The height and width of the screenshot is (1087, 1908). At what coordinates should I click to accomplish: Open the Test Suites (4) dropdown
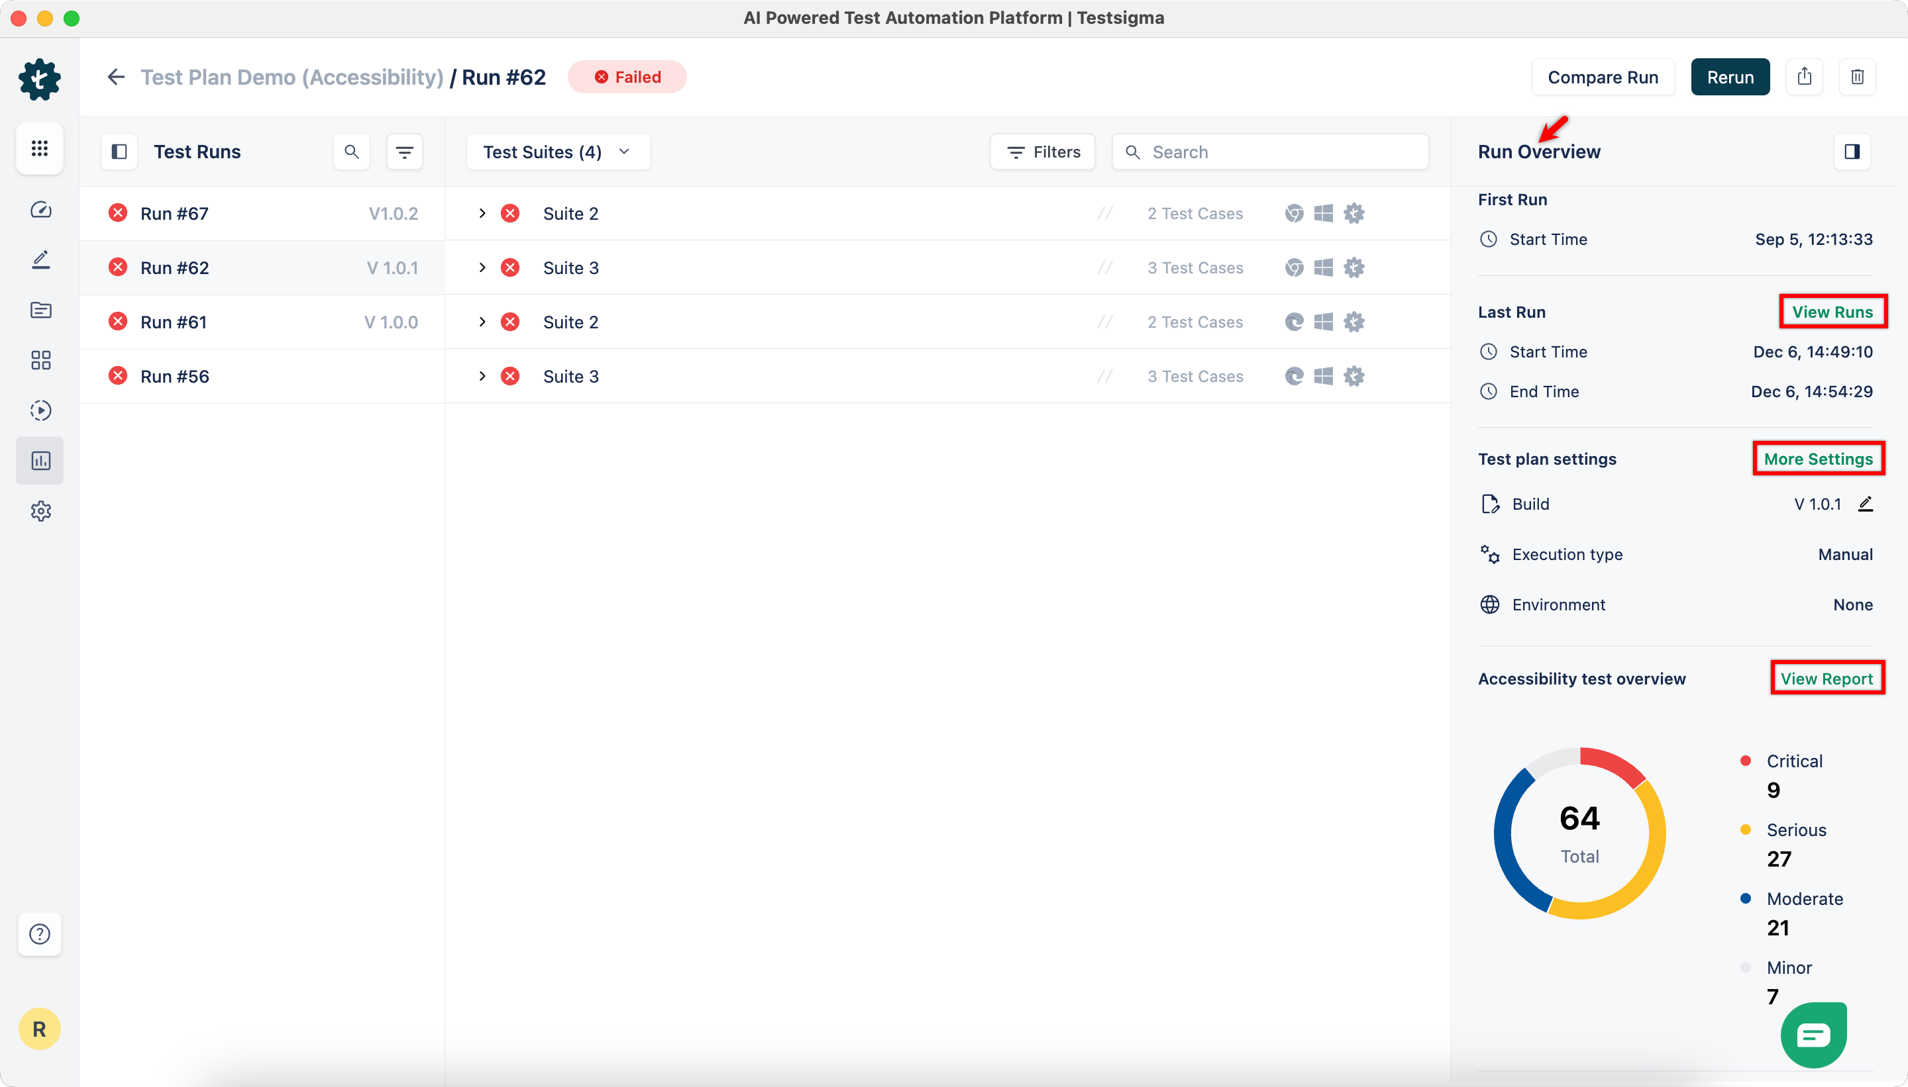(556, 151)
